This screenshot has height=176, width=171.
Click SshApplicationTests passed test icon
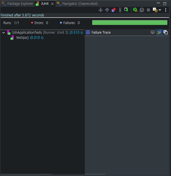[x=9, y=33]
